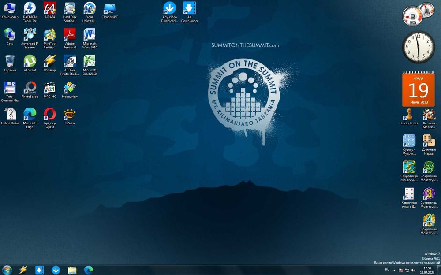Open the Компьютер desktop icon
Screen dimensions: 441x275
[10, 11]
